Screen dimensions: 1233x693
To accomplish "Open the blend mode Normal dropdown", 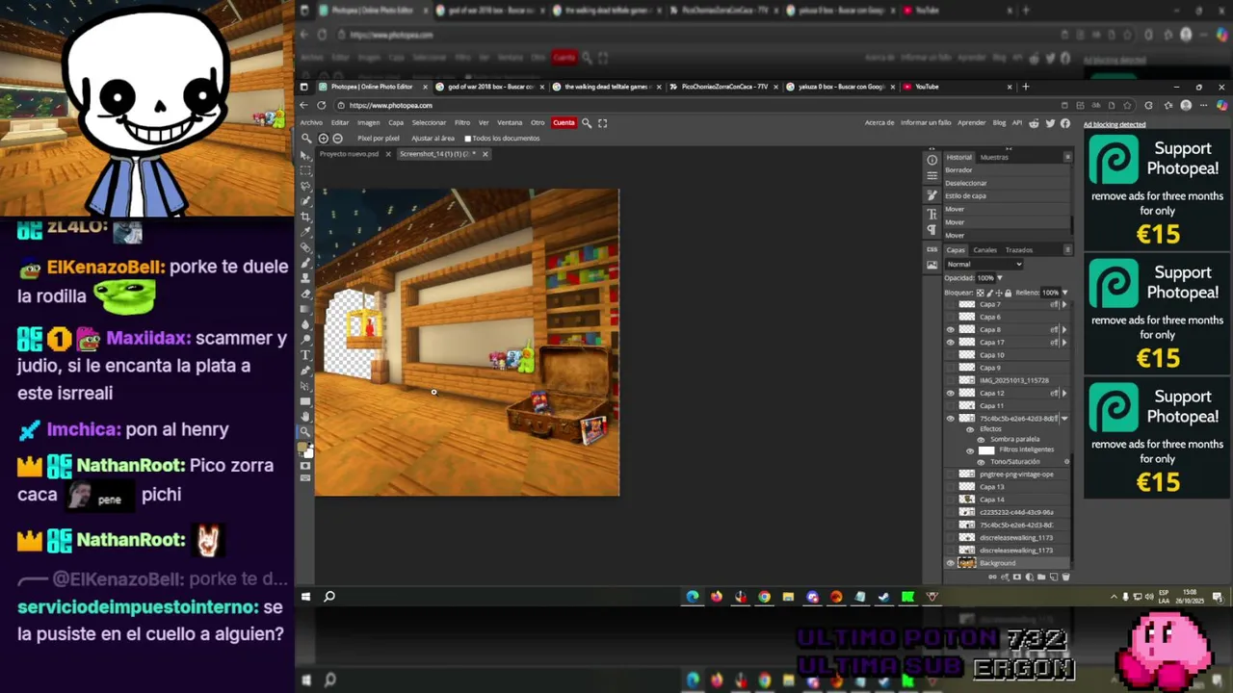I will coord(984,265).
